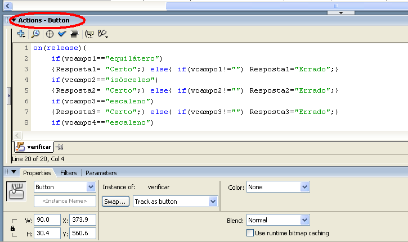This screenshot has width=408, height=242.
Task: Open the Track as button dropdown
Action: pyautogui.click(x=213, y=202)
